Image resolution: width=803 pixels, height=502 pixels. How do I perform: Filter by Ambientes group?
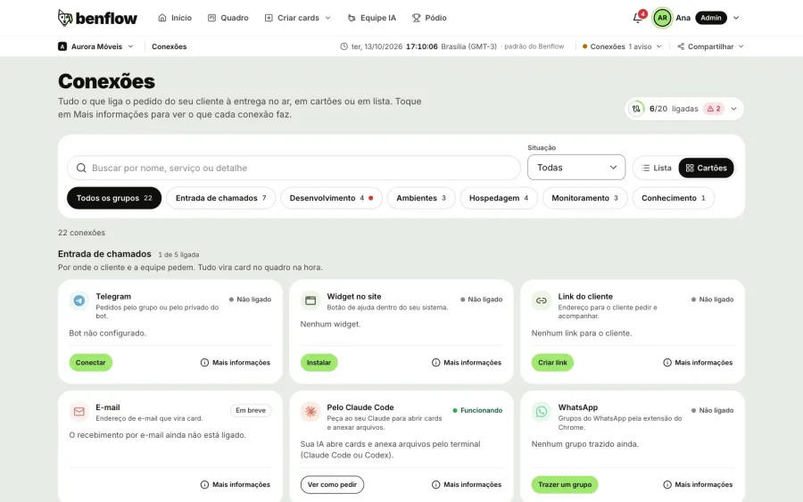pos(421,198)
